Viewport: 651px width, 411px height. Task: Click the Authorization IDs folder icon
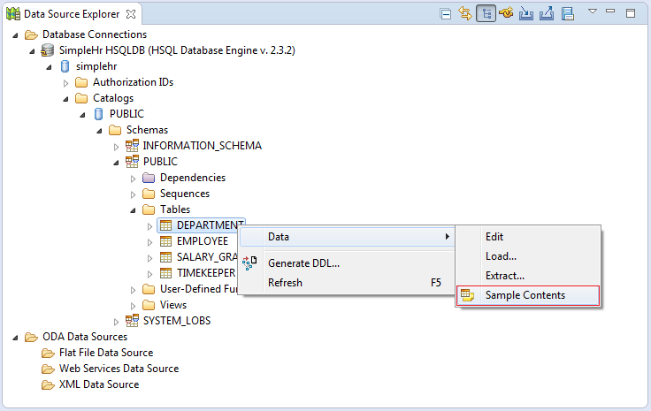click(81, 82)
